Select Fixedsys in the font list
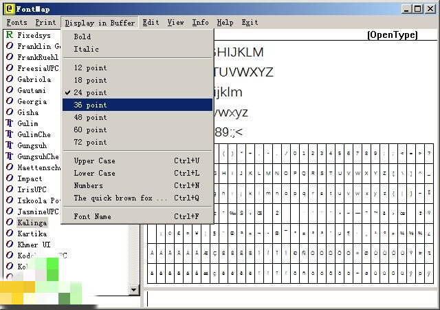 (34, 35)
